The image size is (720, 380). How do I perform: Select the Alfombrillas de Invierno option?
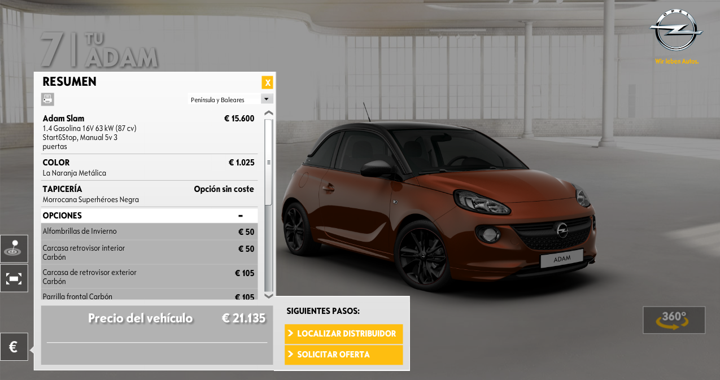[x=80, y=232]
